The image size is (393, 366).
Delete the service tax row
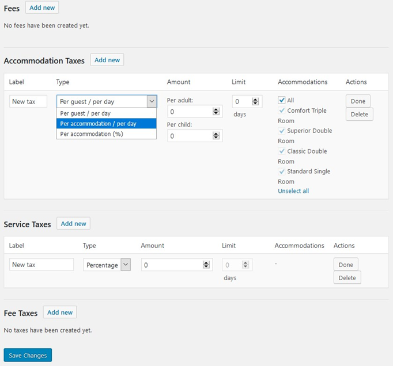pos(347,277)
